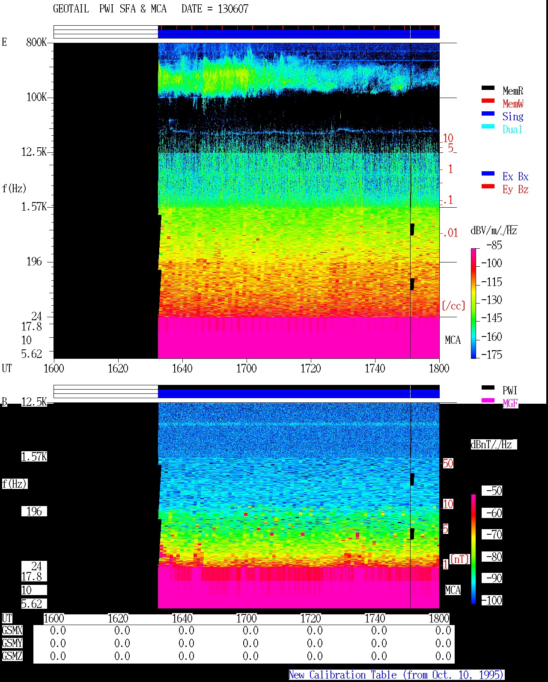This screenshot has height=682, width=548.
Task: Select the red .01 density scale value
Action: (x=450, y=233)
